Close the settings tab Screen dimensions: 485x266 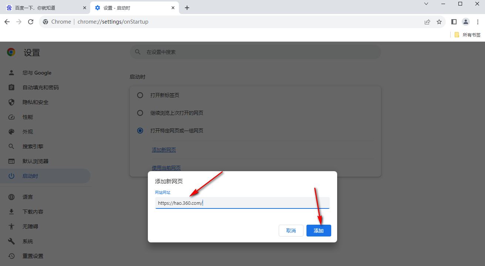tap(172, 8)
